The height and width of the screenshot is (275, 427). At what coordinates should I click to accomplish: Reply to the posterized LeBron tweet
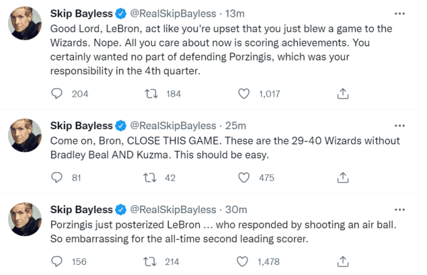57,261
